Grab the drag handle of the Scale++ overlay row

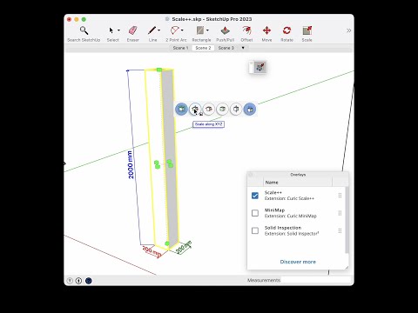(x=340, y=196)
